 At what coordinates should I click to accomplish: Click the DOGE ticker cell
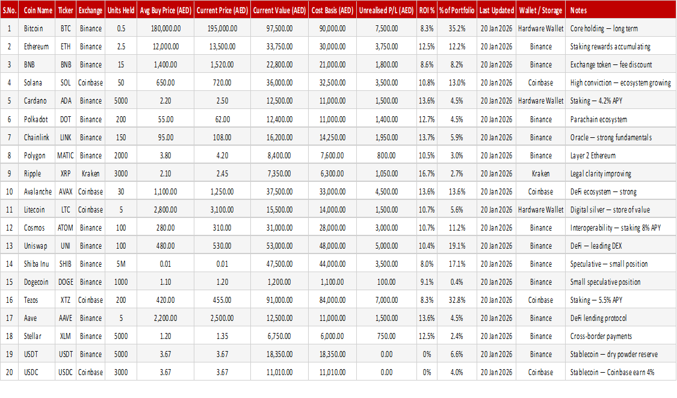66,282
